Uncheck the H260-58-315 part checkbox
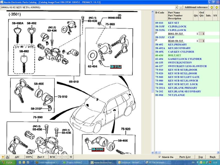The height and width of the screenshot is (165, 220). 156,40
